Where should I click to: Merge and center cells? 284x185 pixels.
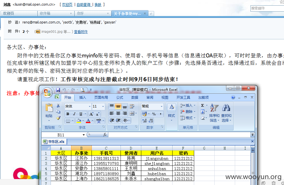[x=132, y=113]
